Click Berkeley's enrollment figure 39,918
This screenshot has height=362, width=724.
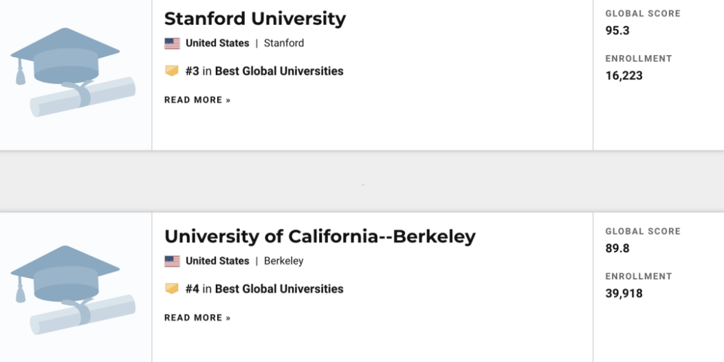[624, 294]
